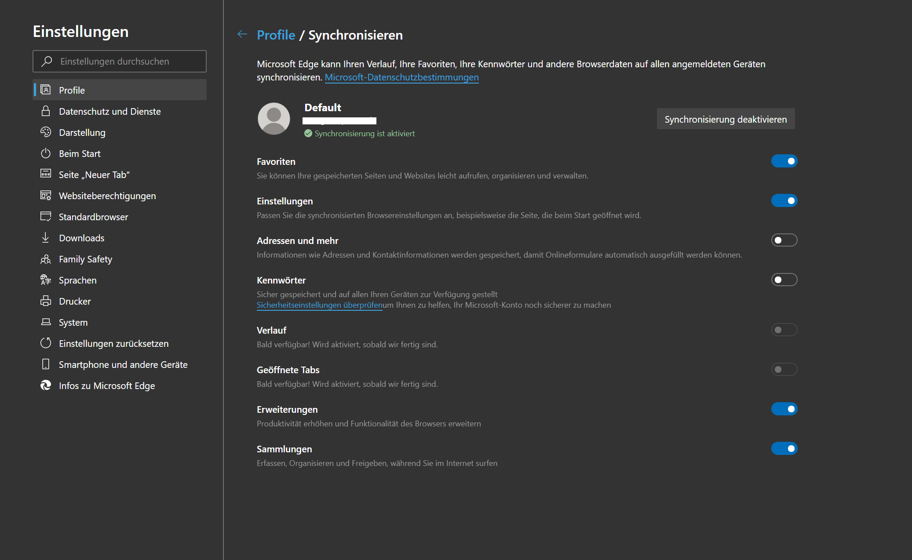The height and width of the screenshot is (560, 912).
Task: Follow Sicherheitseinstellungen überprüfen link
Action: point(319,305)
